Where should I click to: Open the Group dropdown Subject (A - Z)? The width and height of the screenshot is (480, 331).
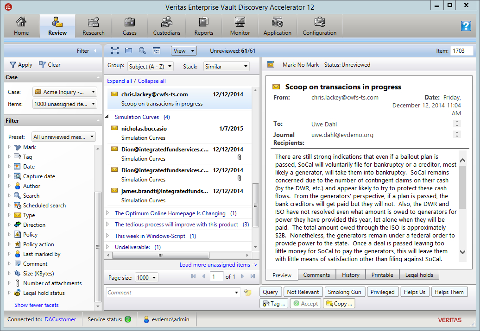click(150, 66)
